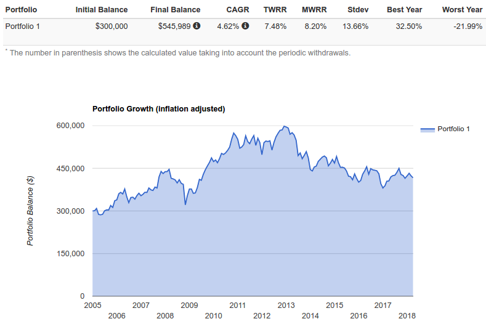The height and width of the screenshot is (324, 486).
Task: Select the TWRR column header
Action: pyautogui.click(x=275, y=10)
